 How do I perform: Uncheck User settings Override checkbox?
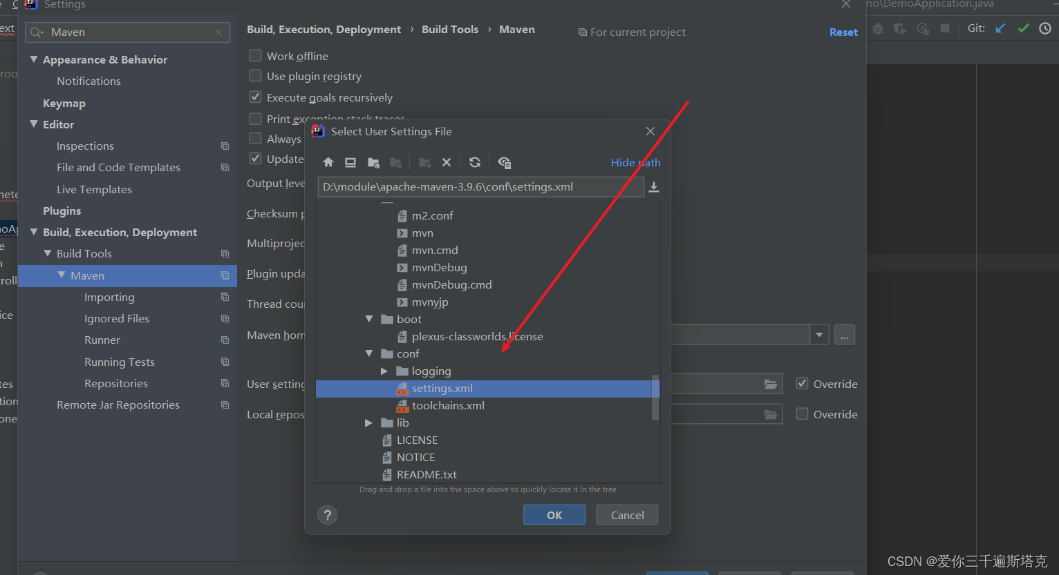[802, 383]
